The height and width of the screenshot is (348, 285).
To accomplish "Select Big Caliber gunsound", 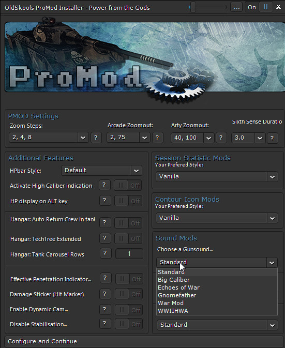I will [217, 280].
